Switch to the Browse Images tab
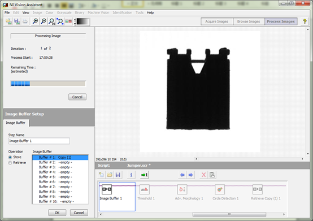 249,21
